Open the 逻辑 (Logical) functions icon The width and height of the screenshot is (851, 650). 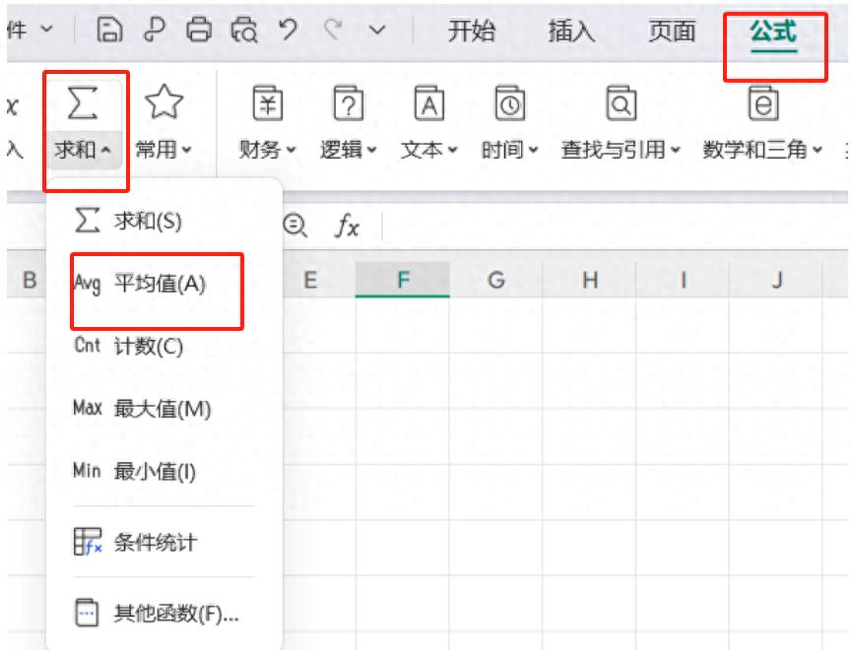point(349,103)
